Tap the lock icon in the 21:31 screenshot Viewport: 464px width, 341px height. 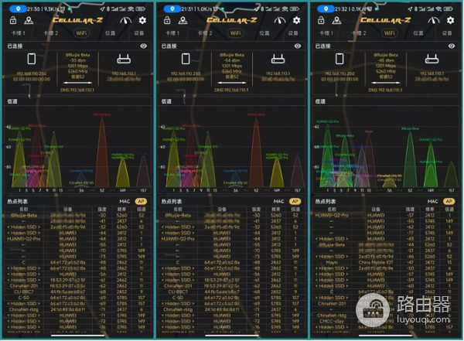coord(167,20)
